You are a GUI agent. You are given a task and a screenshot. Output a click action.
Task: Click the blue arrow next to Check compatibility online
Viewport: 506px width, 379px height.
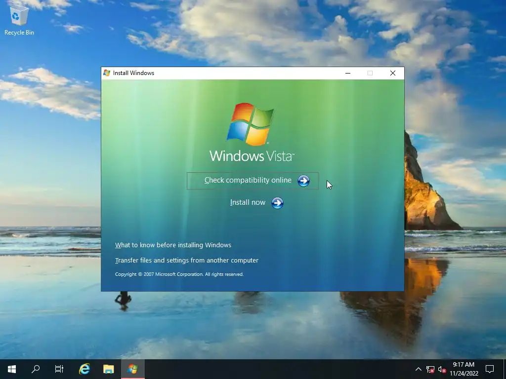303,181
